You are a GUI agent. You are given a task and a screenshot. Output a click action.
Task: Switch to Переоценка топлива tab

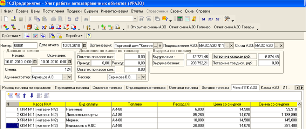(x=72, y=87)
